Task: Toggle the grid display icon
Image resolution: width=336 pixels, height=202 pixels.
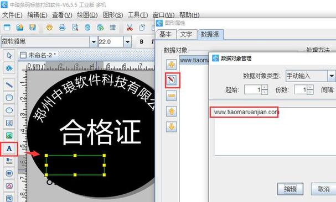Action: click(113, 28)
